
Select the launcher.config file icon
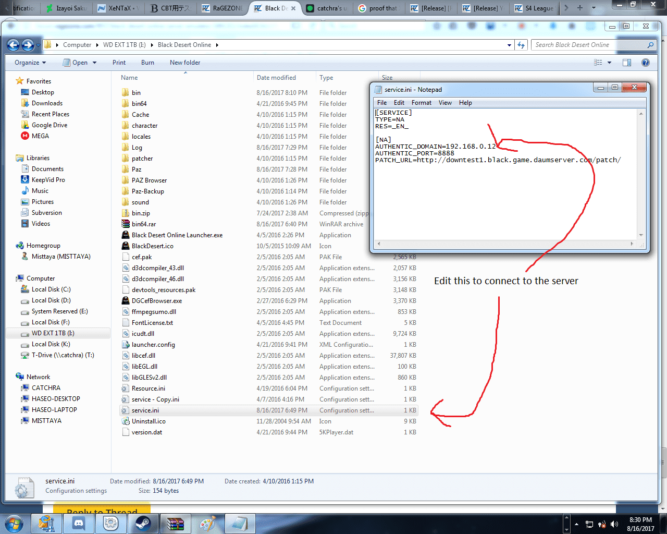[x=126, y=345]
